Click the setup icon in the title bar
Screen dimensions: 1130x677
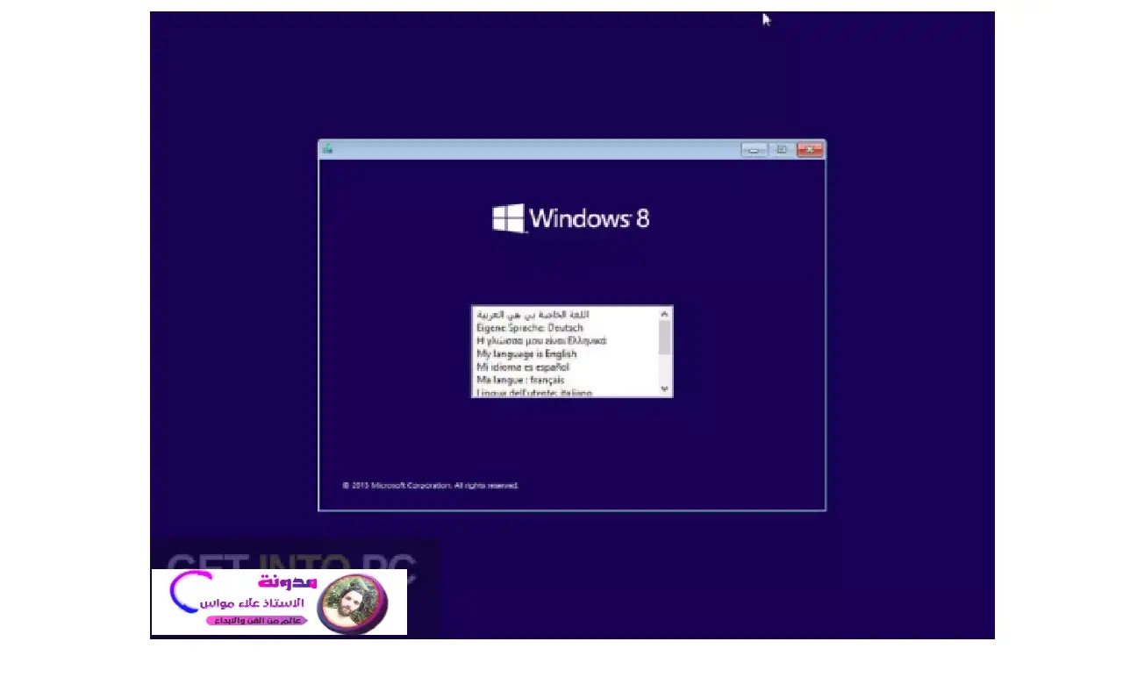327,149
